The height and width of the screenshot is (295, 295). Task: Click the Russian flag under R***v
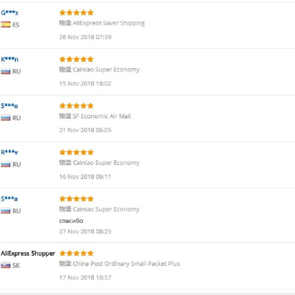point(6,164)
